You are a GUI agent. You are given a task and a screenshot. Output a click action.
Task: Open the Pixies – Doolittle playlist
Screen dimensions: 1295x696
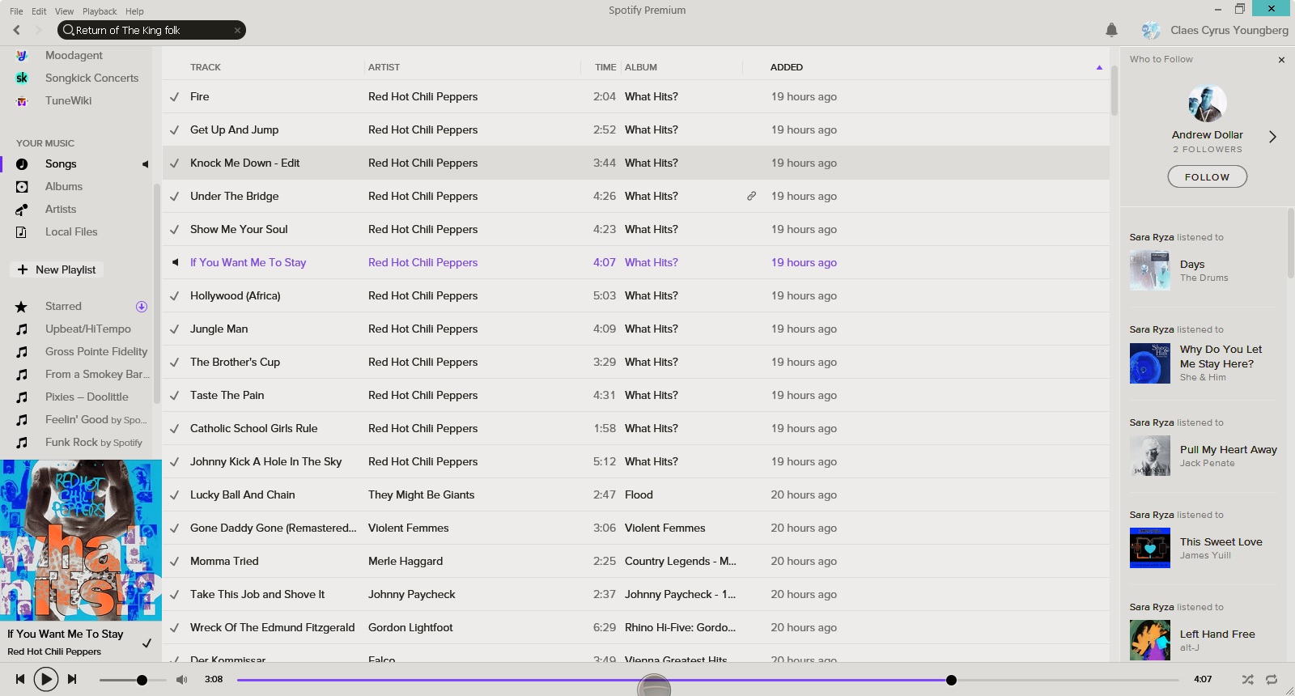tap(87, 397)
